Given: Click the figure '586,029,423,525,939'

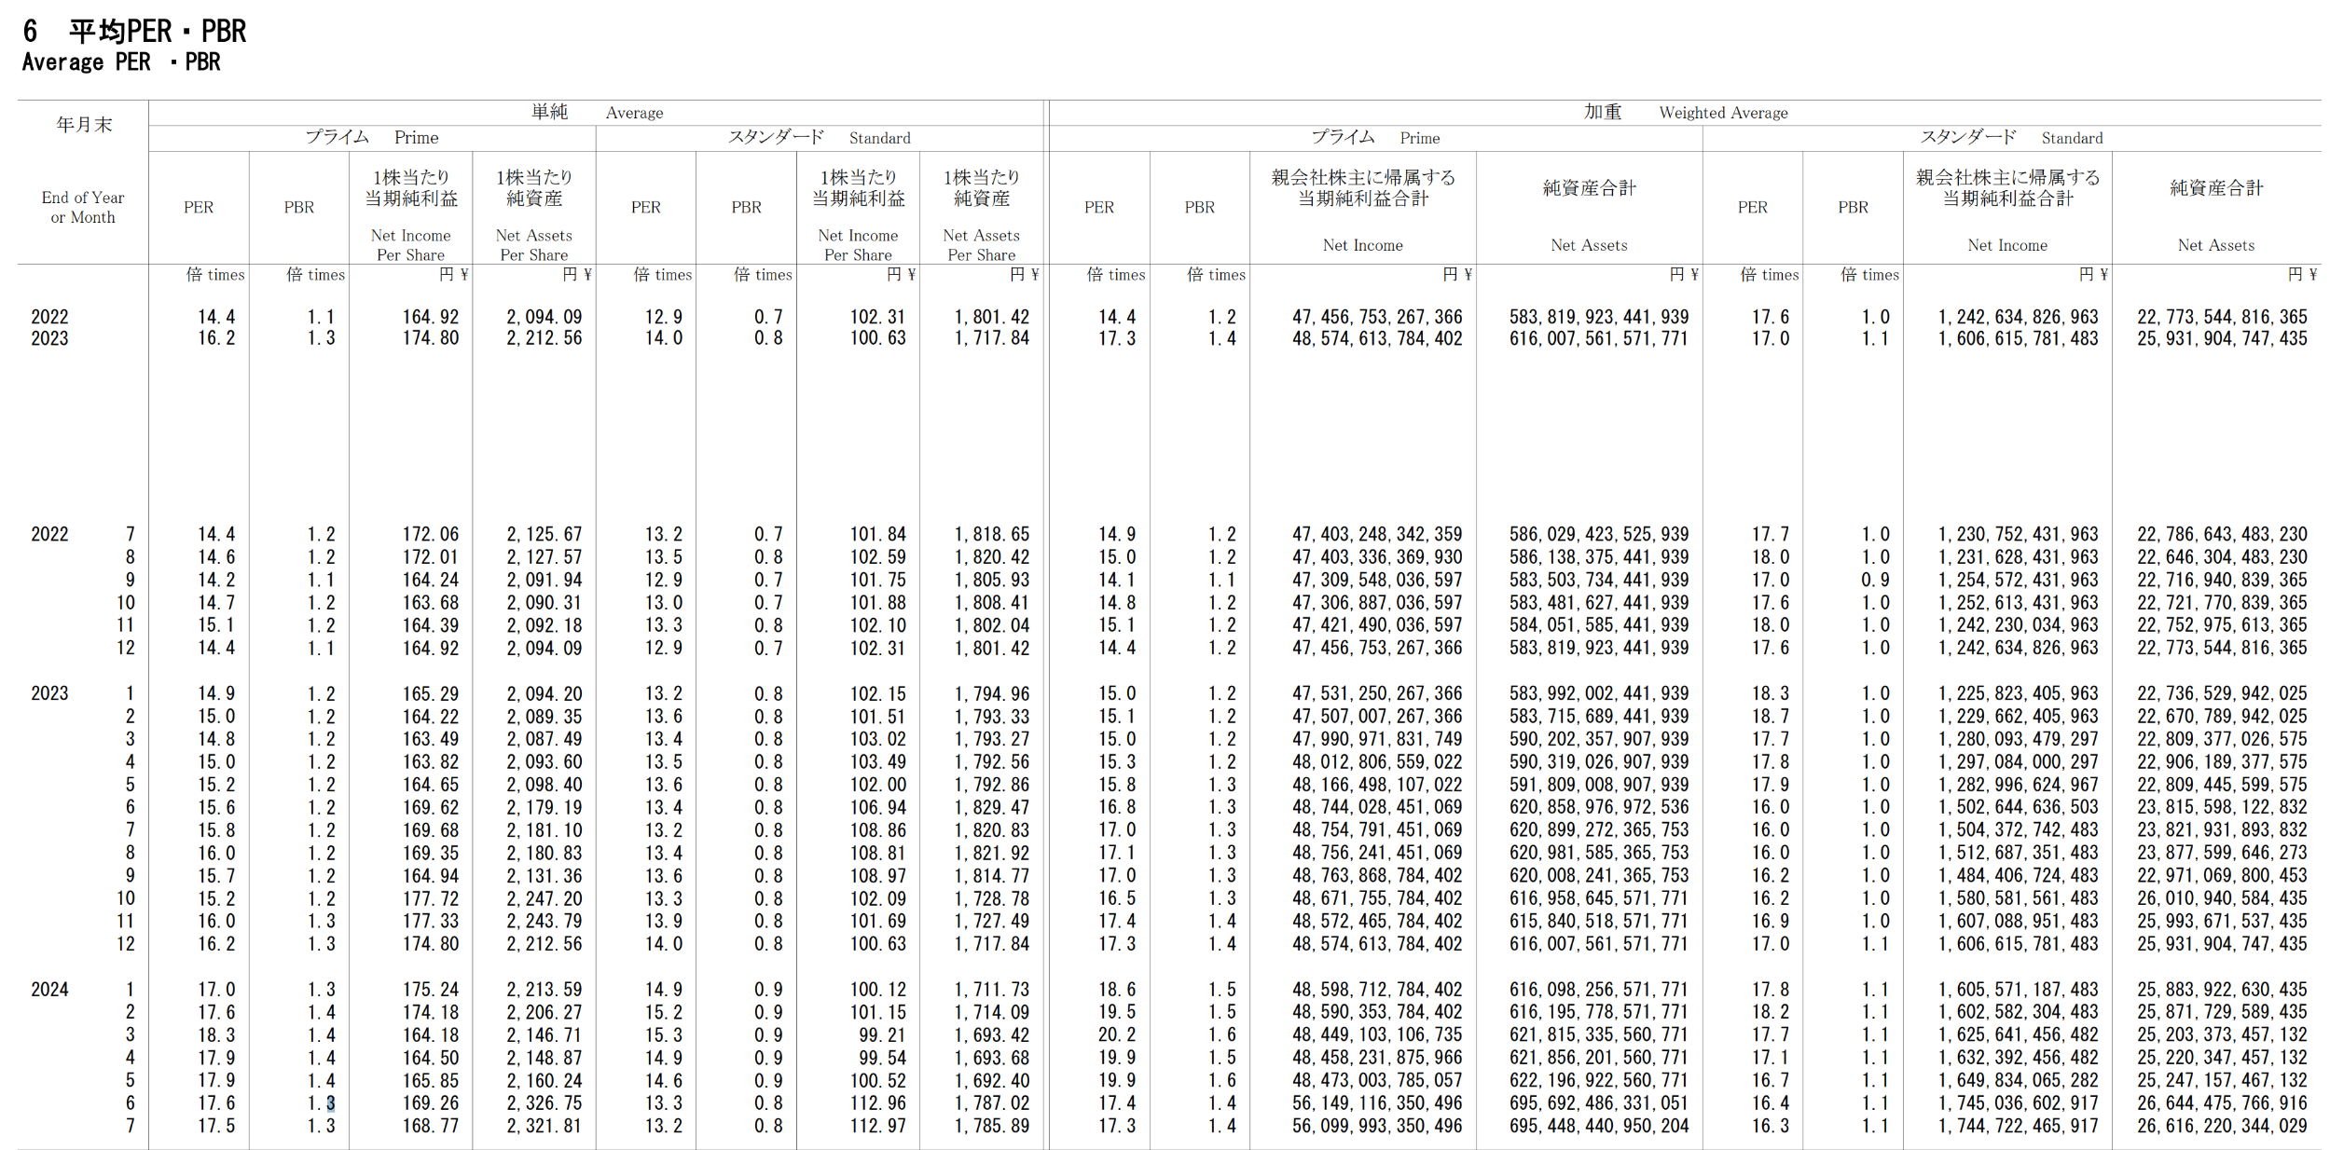Looking at the screenshot, I should coord(1599,534).
